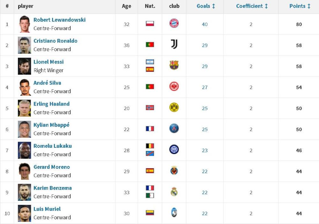
Task: Sort the table by Goals column
Action: point(206,6)
